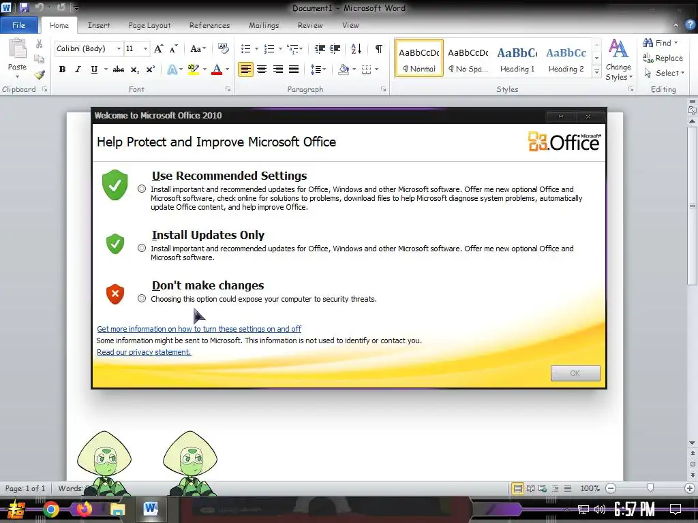
Task: Open the Read our privacy statement link
Action: click(144, 352)
